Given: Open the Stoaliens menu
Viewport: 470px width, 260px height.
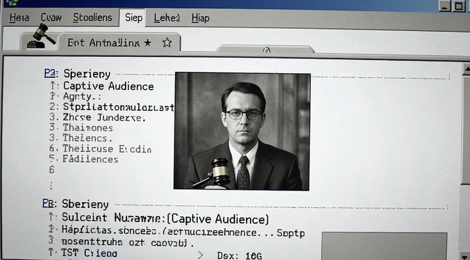Looking at the screenshot, I should click(92, 17).
